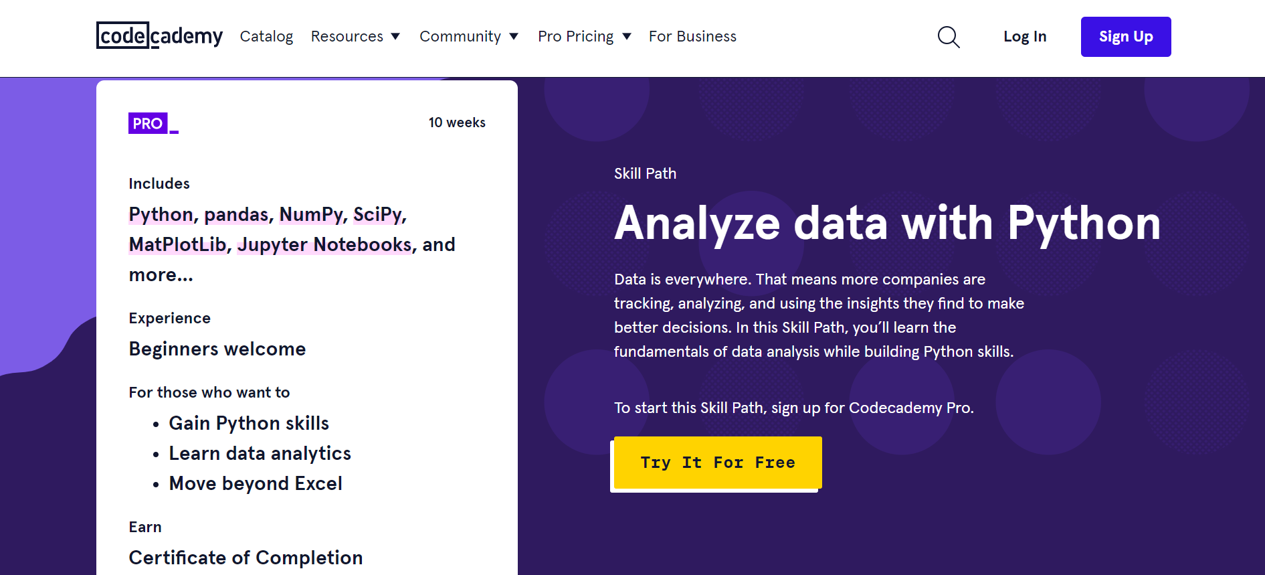This screenshot has width=1265, height=575.
Task: Click the Jupyter Notebooks link
Action: [x=324, y=245]
